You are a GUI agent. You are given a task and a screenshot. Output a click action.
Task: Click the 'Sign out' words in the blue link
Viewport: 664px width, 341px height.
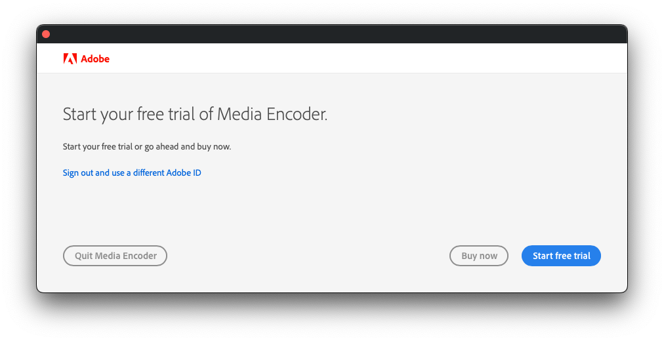click(78, 173)
